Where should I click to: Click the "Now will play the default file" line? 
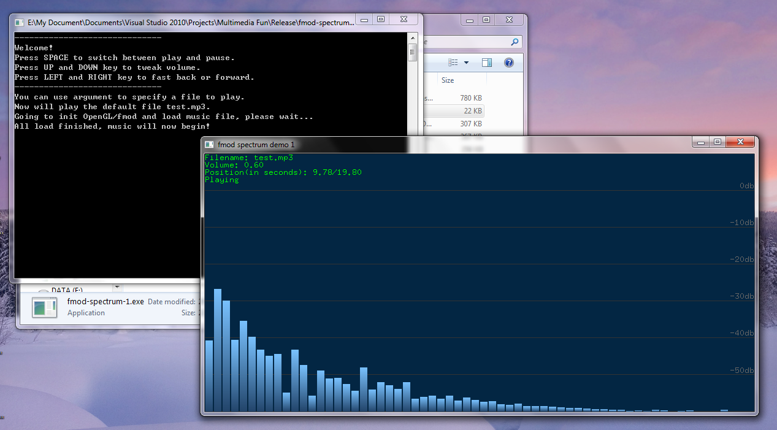[x=112, y=107]
